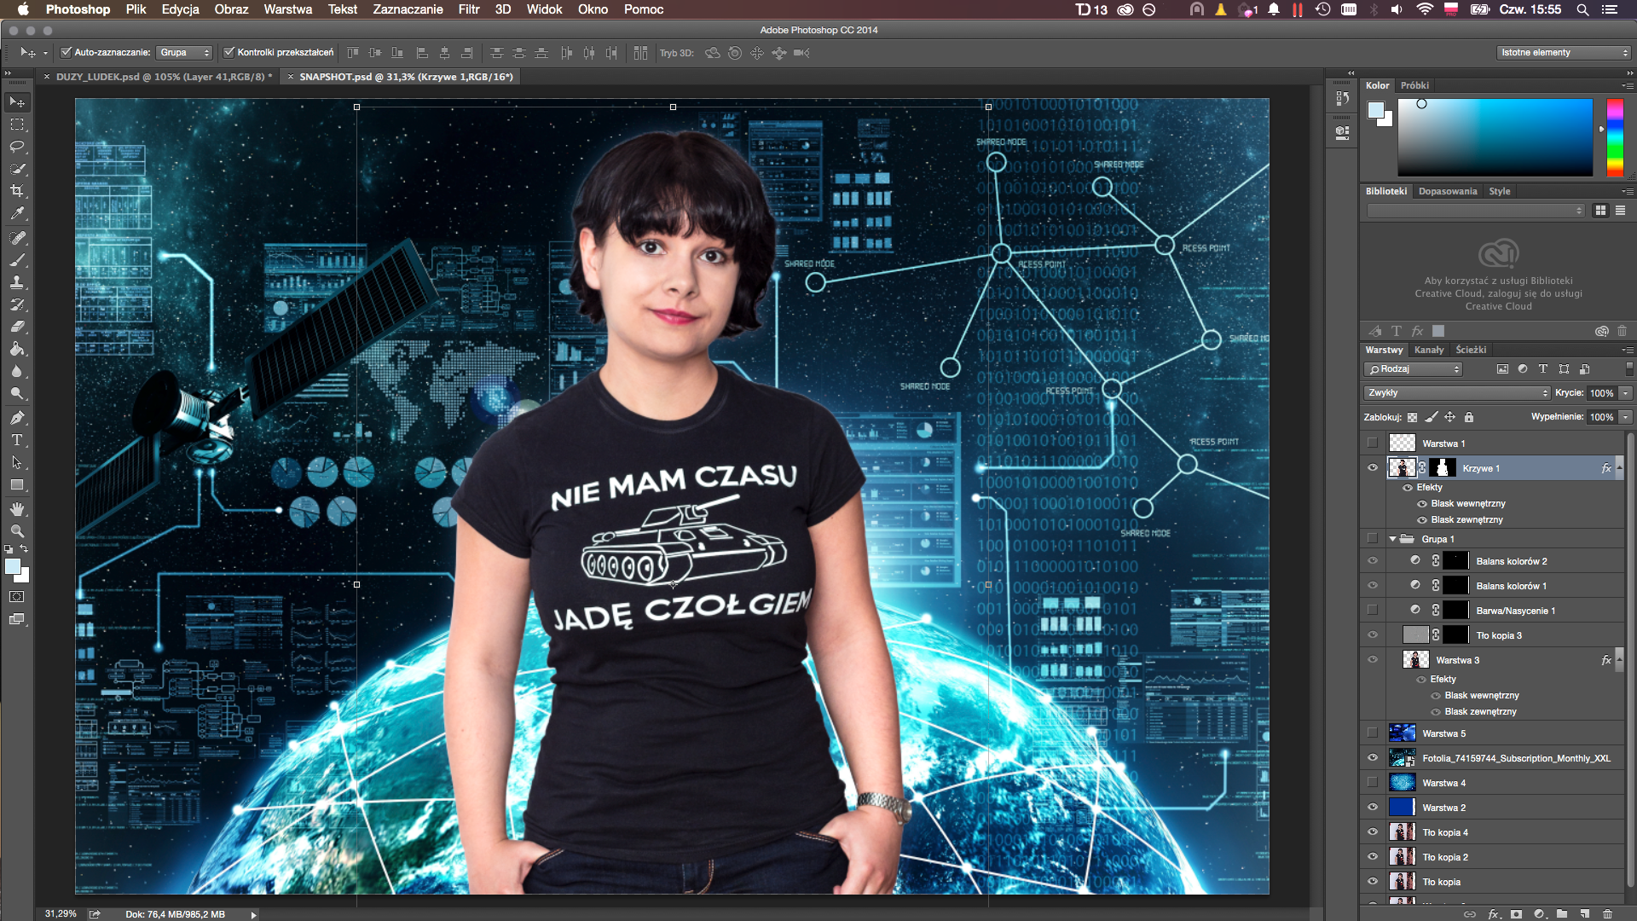This screenshot has width=1637, height=921.
Task: Toggle the Kontrolki przekształceń checkbox
Action: pyautogui.click(x=228, y=52)
